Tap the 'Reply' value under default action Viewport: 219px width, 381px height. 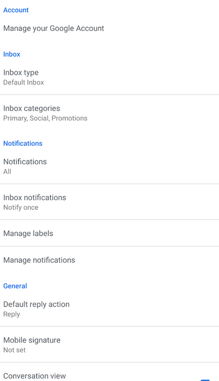coord(12,314)
